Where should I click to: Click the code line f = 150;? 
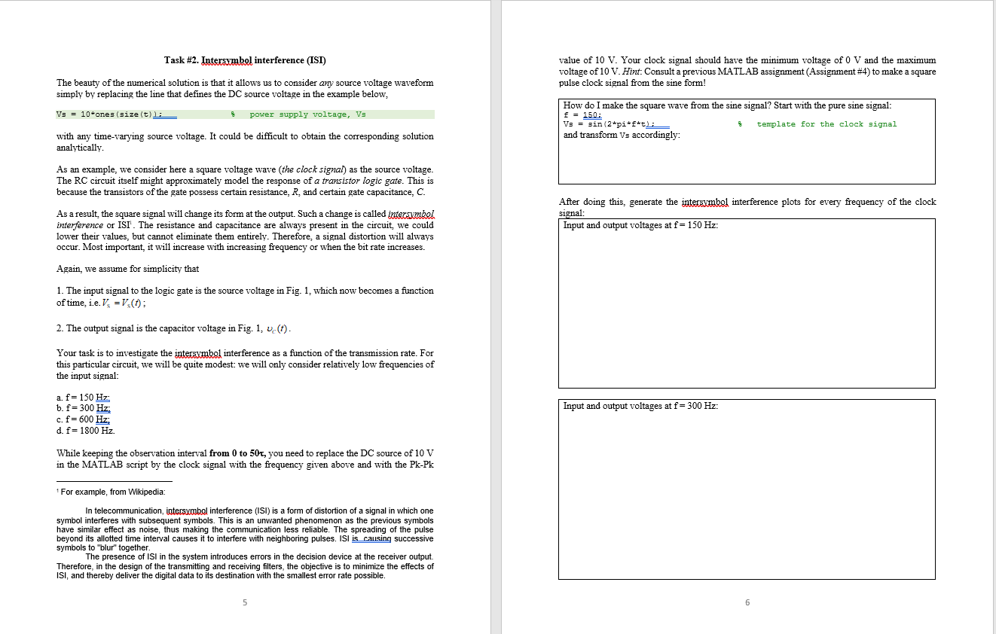point(580,114)
